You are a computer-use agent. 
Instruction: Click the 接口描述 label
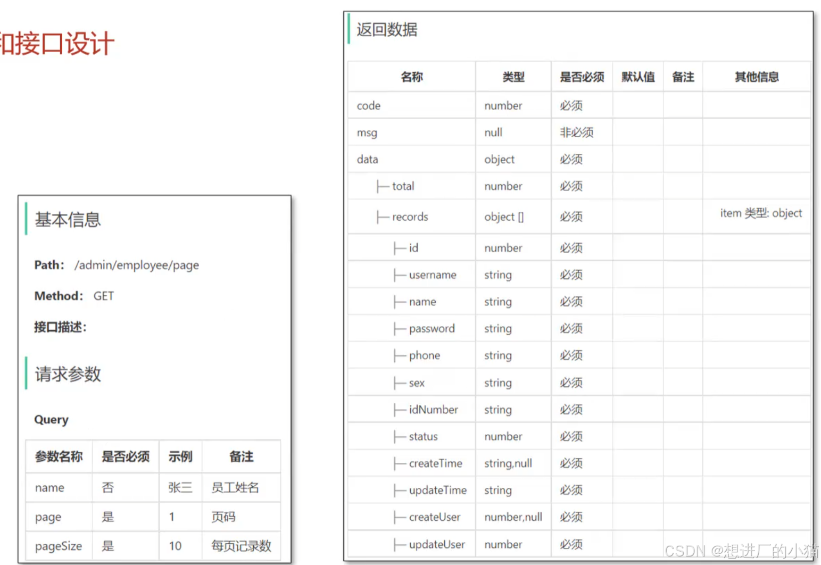60,327
